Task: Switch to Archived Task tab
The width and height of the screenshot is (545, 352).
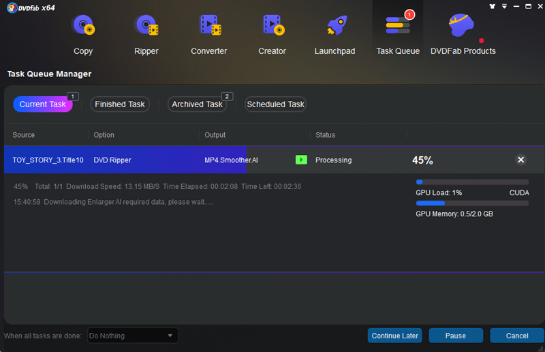Action: (197, 104)
